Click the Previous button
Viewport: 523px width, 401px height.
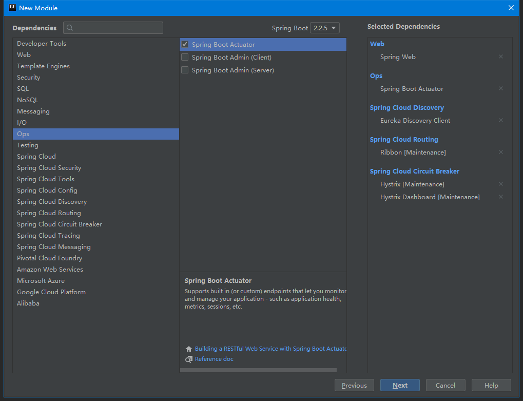354,385
